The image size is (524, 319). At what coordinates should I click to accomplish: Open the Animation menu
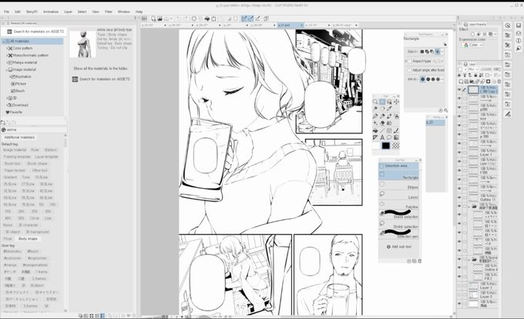[x=51, y=12]
